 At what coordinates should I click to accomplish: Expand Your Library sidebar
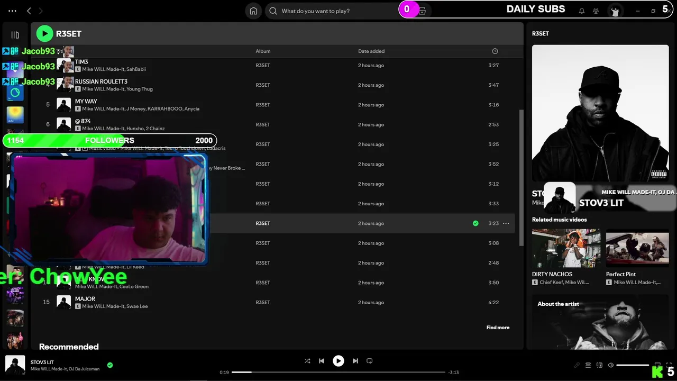tap(15, 35)
